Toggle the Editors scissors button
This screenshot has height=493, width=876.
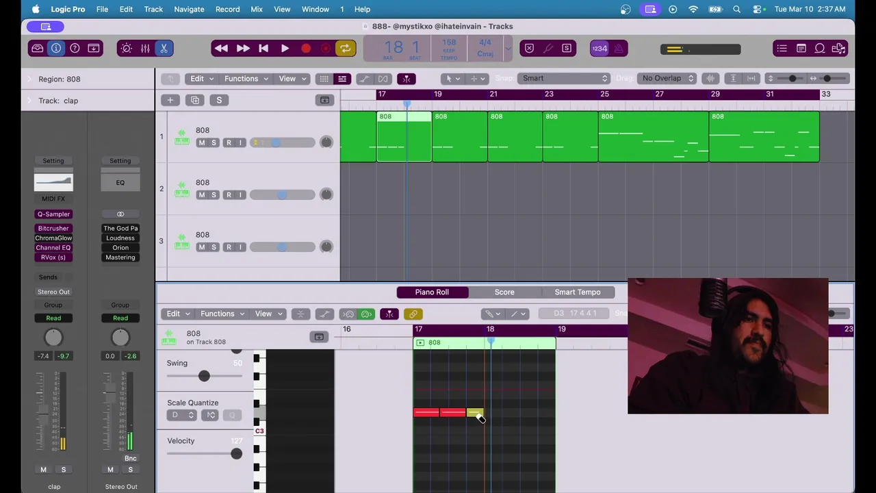(164, 49)
